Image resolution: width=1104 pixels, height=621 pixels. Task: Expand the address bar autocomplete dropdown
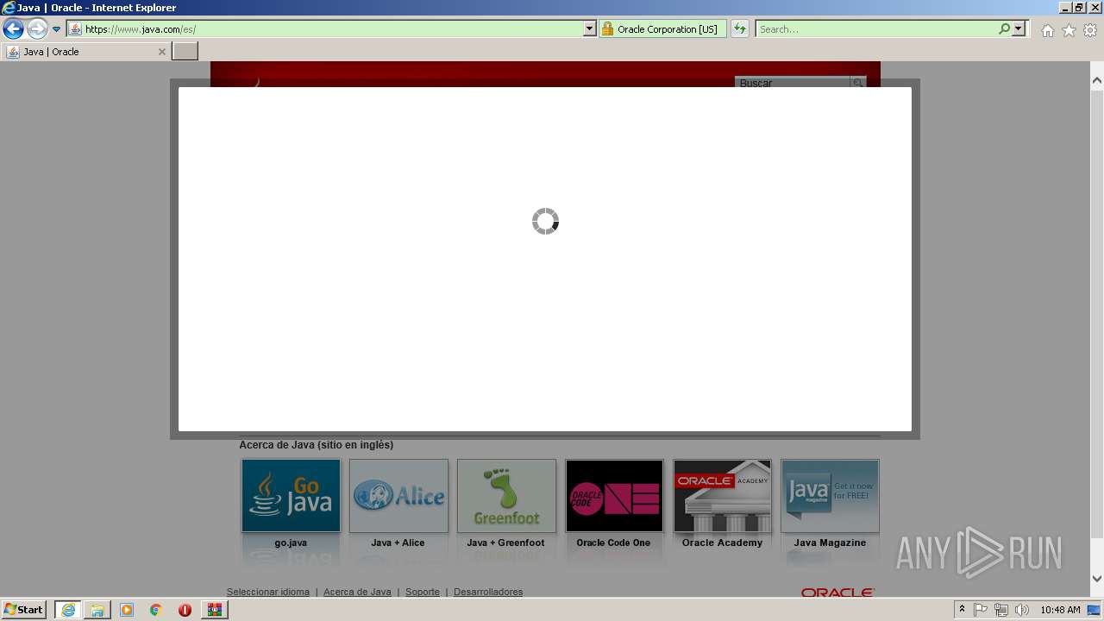point(590,29)
